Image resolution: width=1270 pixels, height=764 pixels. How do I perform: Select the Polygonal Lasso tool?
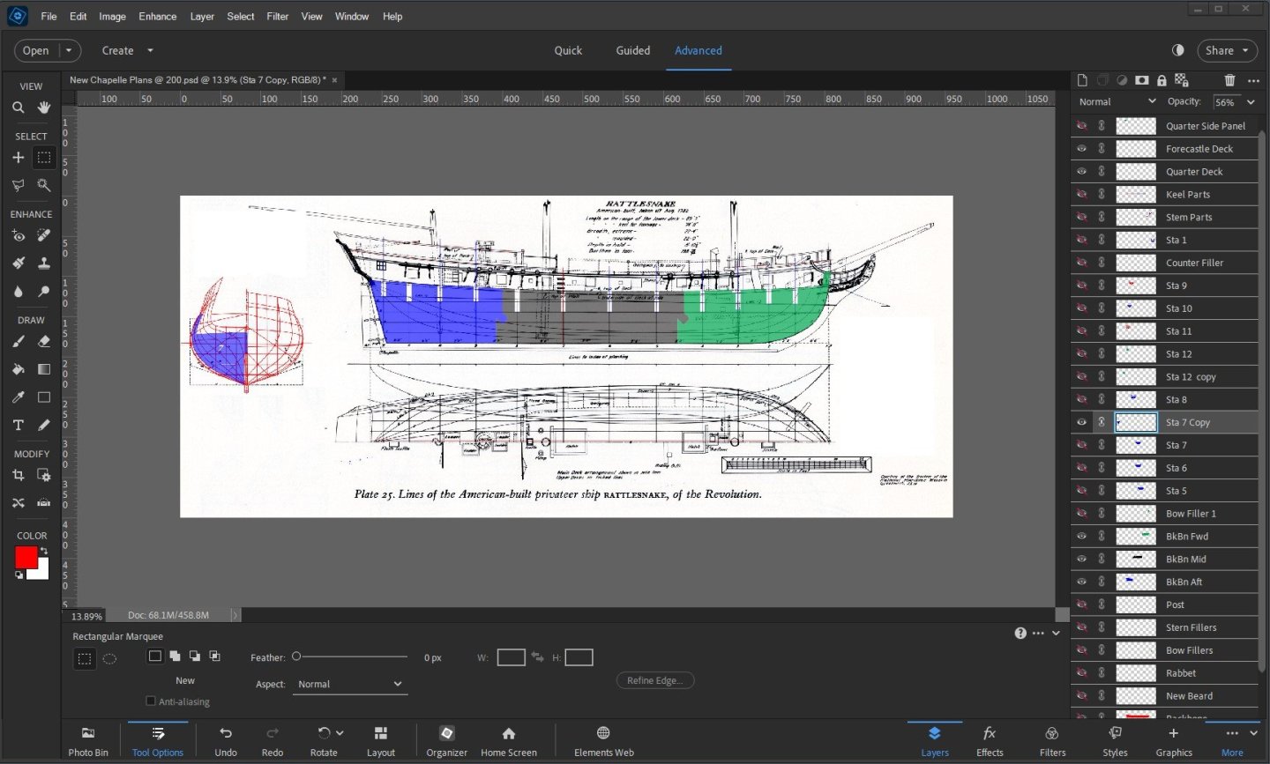[19, 185]
